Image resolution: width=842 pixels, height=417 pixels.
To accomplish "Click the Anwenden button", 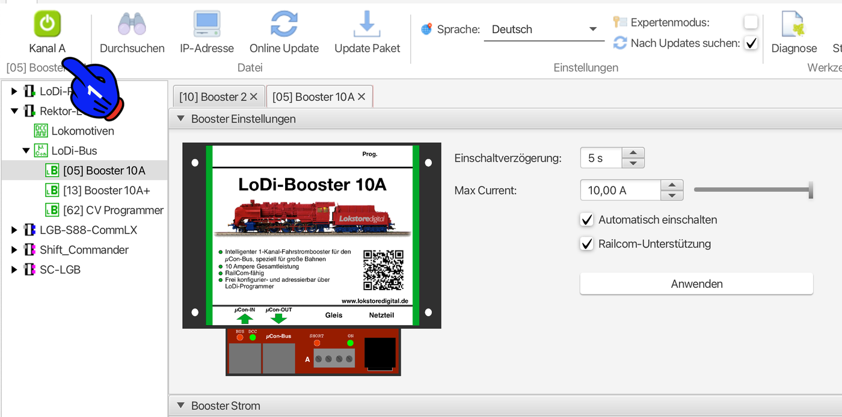I will coord(696,284).
